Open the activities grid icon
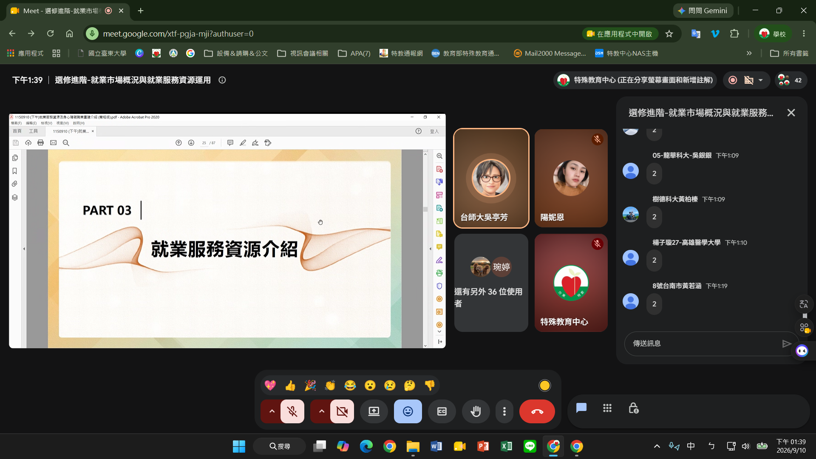Viewport: 816px width, 459px height. coord(607,408)
